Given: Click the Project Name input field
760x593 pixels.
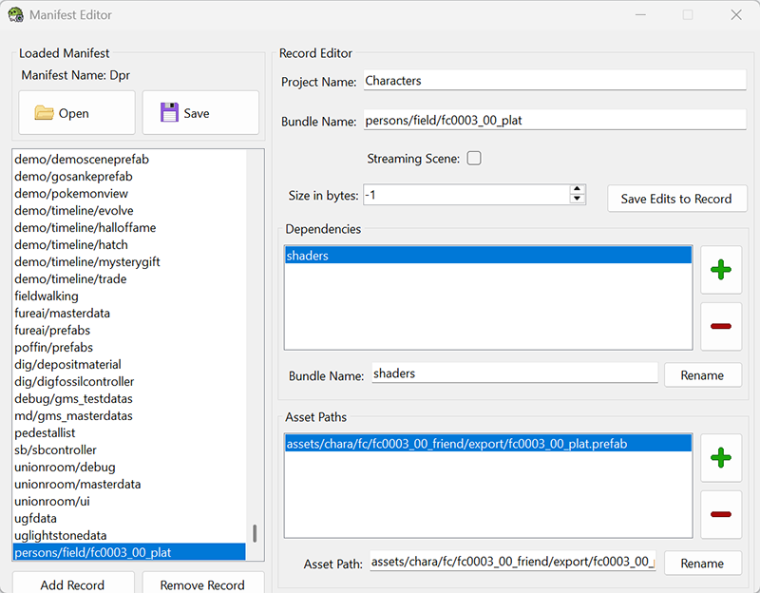Looking at the screenshot, I should [x=554, y=82].
